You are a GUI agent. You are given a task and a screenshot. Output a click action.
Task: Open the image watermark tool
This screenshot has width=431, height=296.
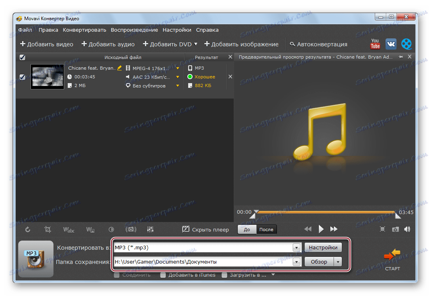pos(90,230)
